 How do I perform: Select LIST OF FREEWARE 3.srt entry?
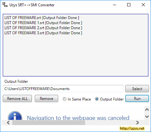click(x=43, y=33)
